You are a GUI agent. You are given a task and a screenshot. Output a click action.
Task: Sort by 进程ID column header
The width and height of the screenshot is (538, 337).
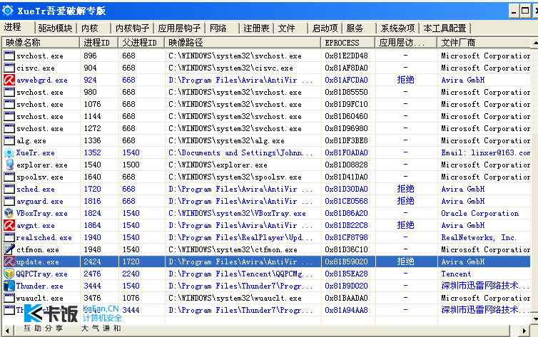tap(98, 43)
